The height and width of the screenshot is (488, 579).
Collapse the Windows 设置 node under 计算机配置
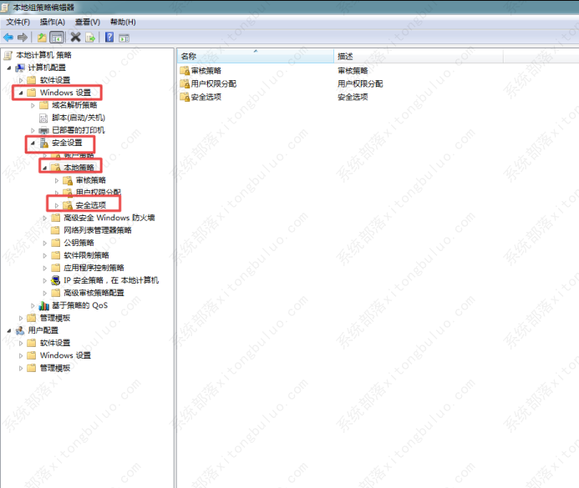[x=21, y=93]
